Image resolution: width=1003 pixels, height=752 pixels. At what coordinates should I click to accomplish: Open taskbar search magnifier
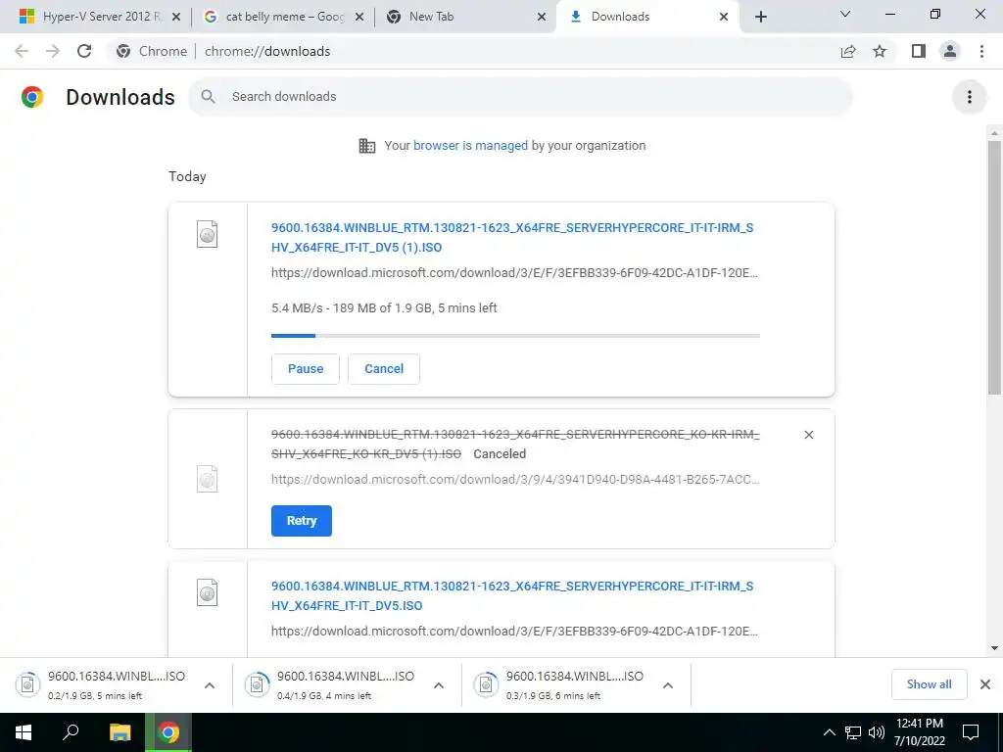[71, 732]
